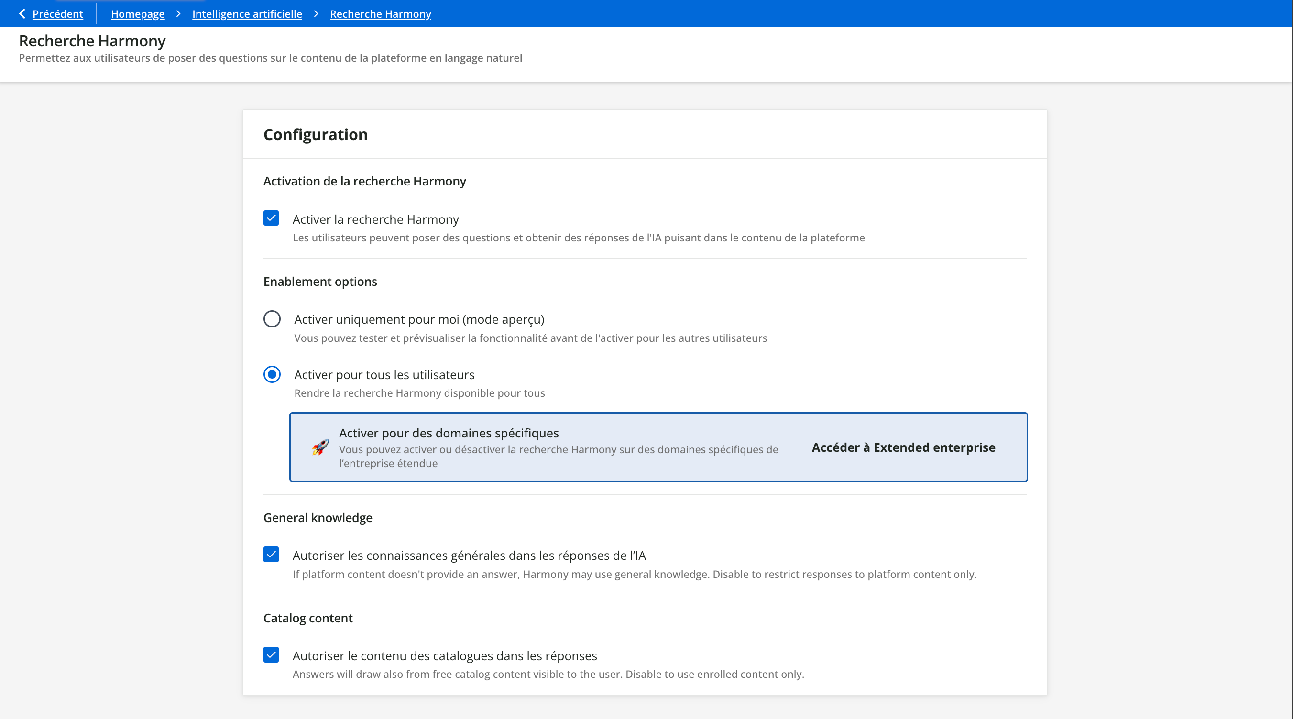Click the back arrow chevron icon
This screenshot has height=719, width=1293.
22,13
